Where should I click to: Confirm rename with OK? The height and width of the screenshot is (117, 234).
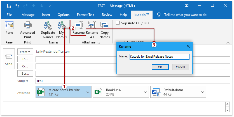(160, 67)
